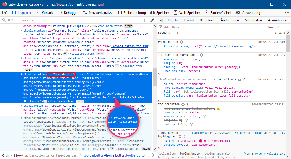Open the Layout sidebar tab
Image resolution: width=291 pixels, height=159 pixels.
click(189, 20)
